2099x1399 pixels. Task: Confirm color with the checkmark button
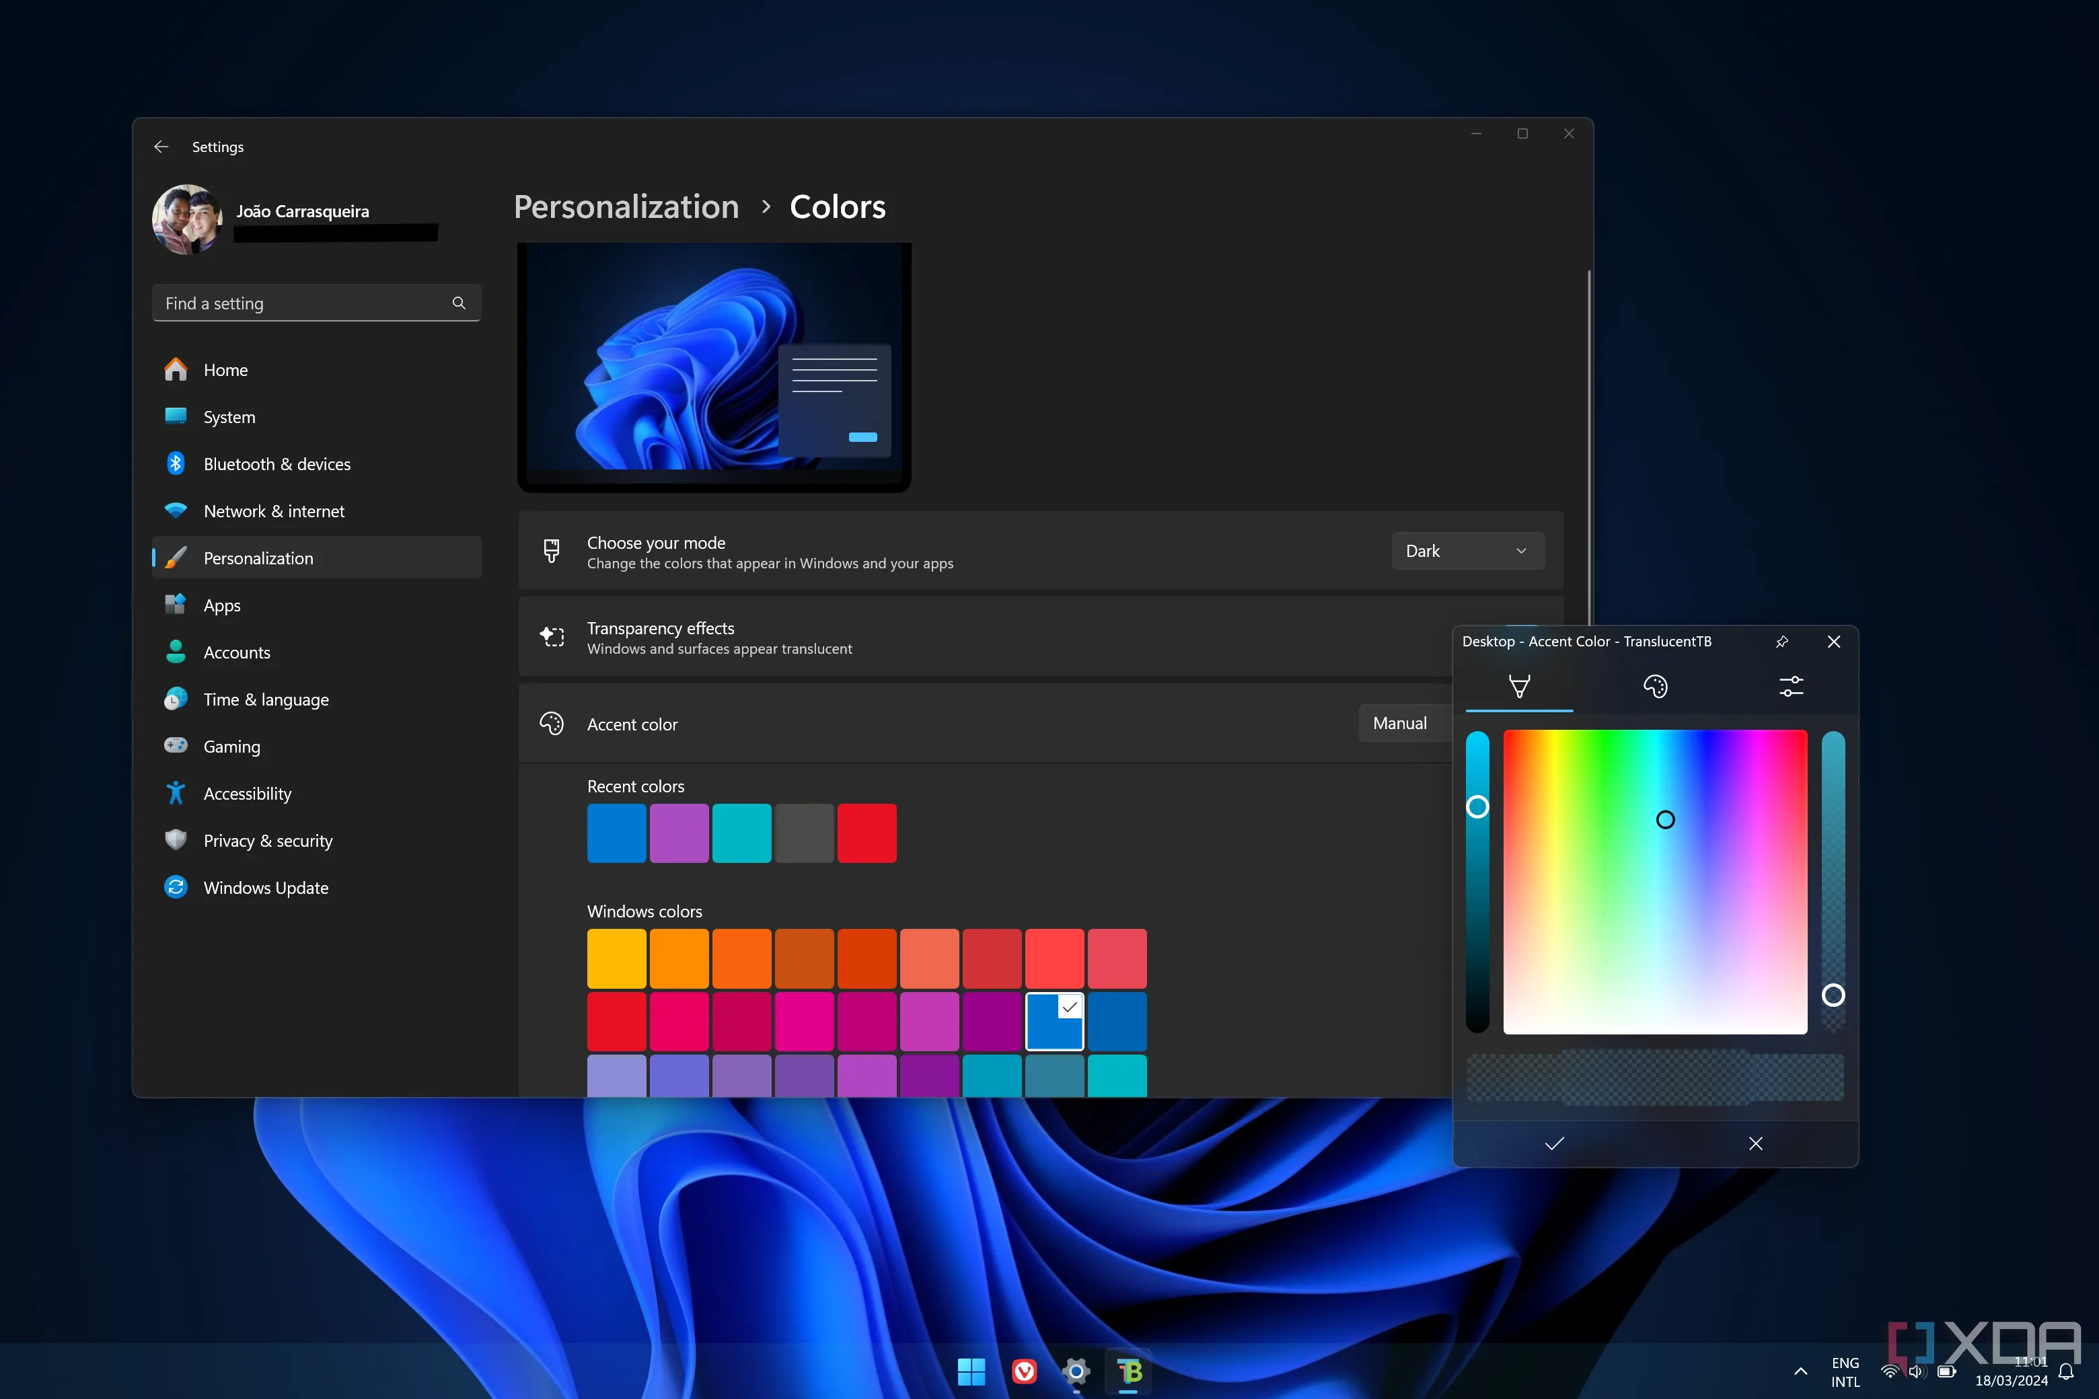pyautogui.click(x=1555, y=1144)
